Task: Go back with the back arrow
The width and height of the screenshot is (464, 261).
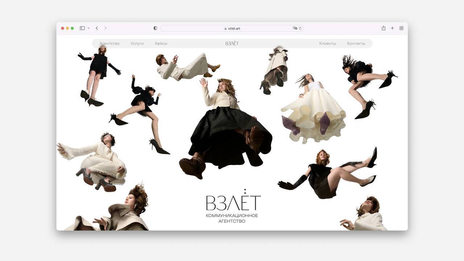Action: click(97, 28)
